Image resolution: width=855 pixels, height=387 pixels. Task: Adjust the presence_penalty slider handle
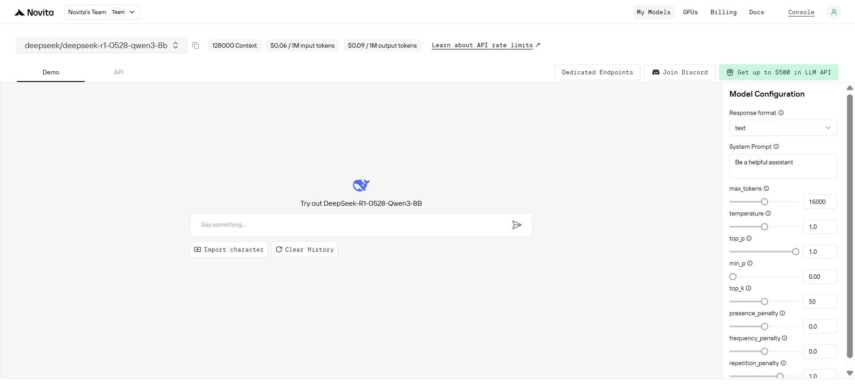765,326
